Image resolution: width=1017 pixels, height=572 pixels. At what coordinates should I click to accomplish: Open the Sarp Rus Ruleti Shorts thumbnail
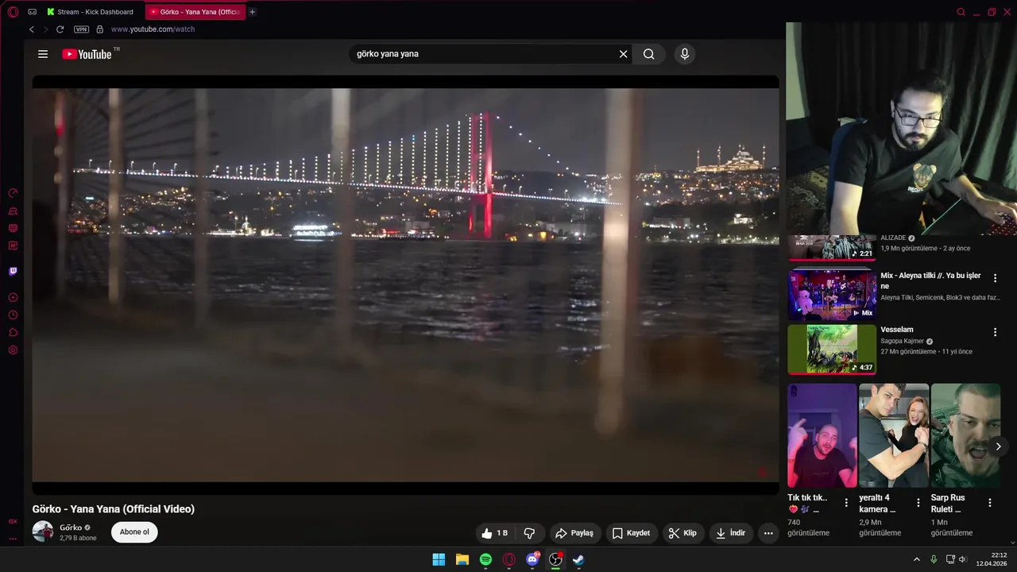(965, 435)
